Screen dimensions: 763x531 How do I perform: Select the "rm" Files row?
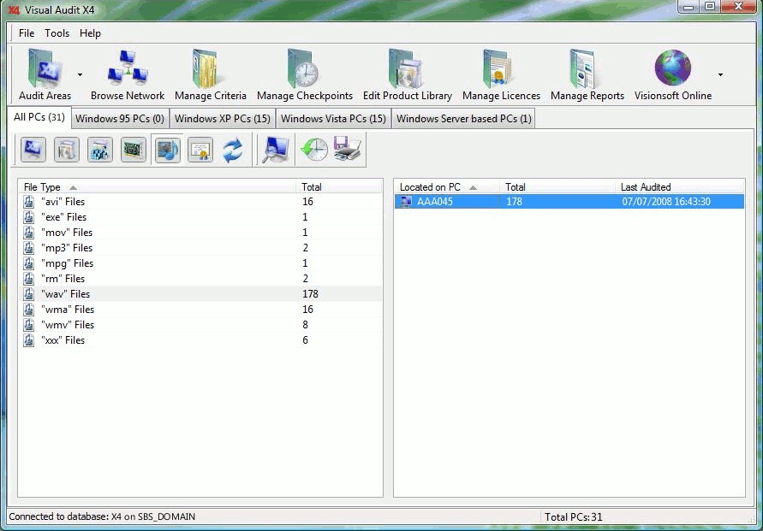[x=200, y=279]
